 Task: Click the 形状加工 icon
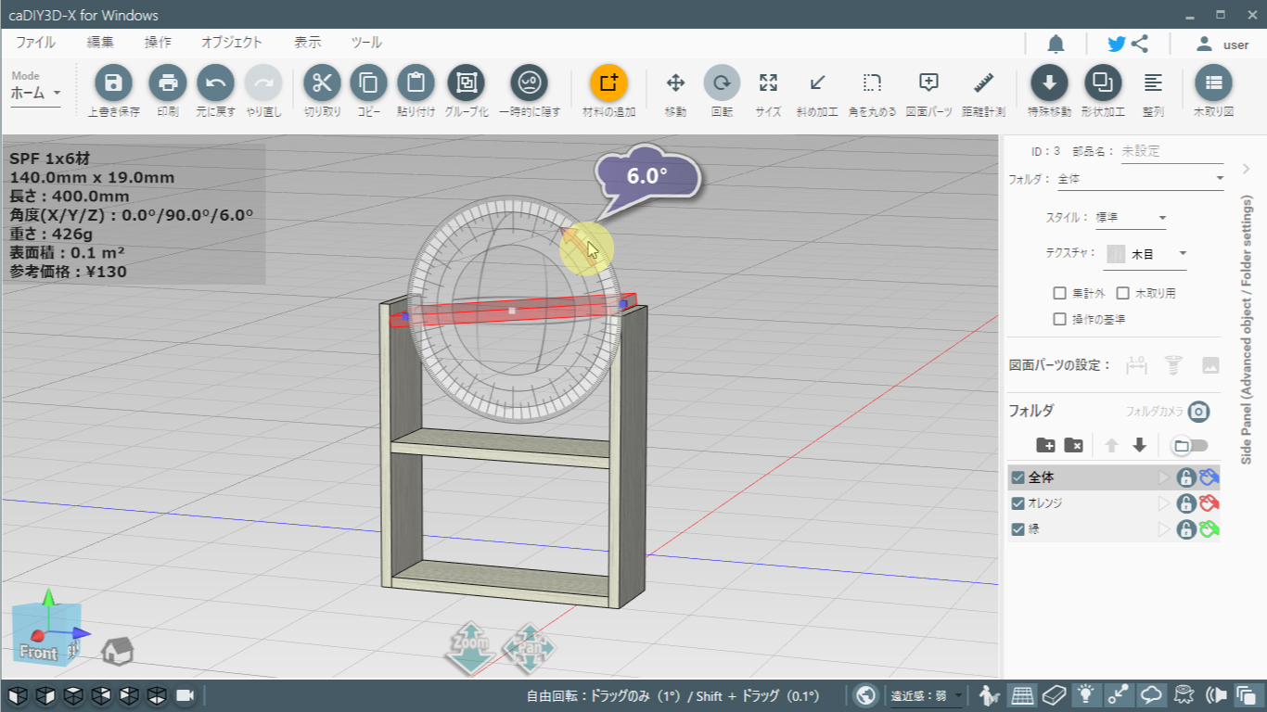[x=1103, y=83]
